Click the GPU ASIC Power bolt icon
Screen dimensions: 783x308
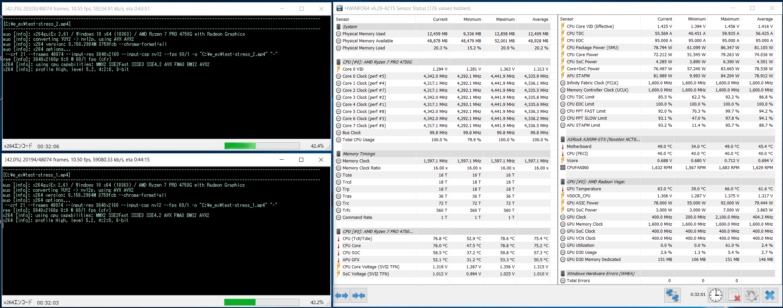pos(563,203)
